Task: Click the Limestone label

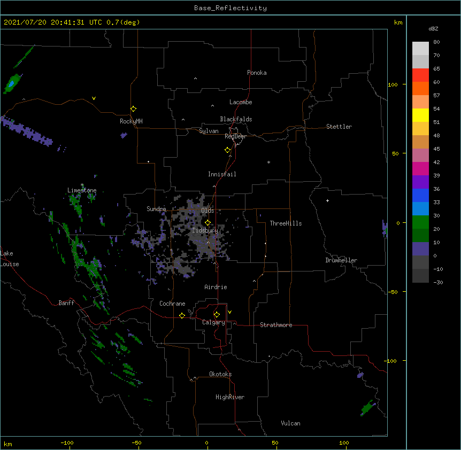Action: tap(82, 190)
